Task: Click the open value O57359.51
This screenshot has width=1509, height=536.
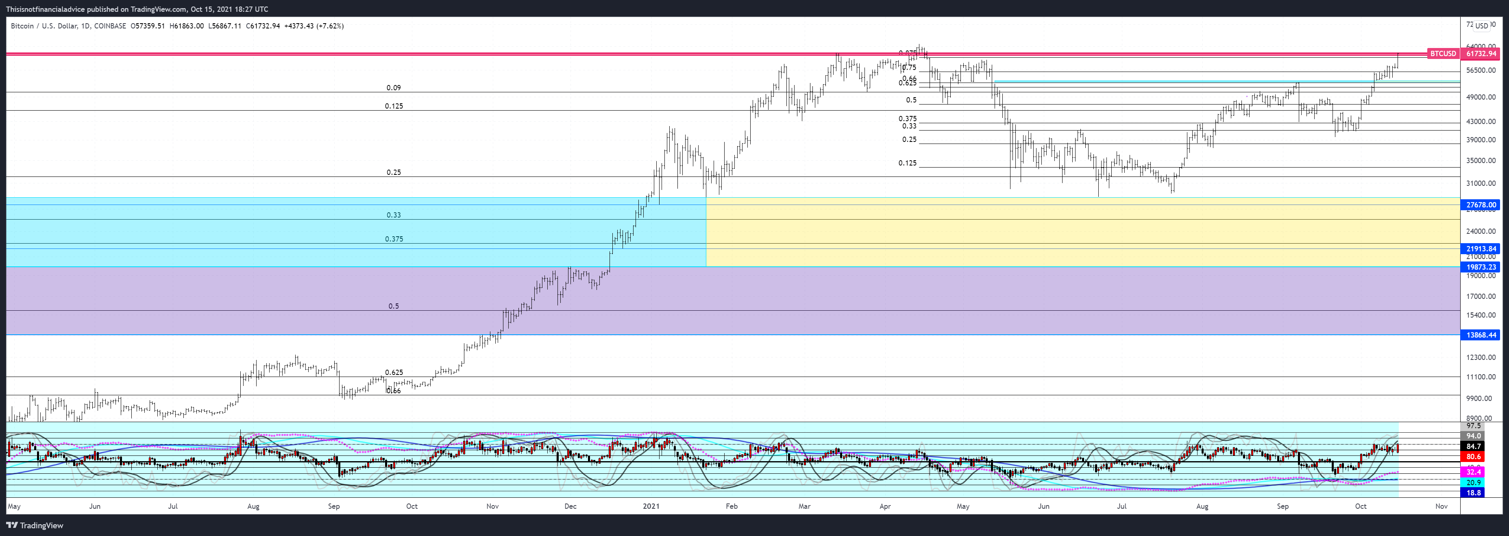Action: pos(148,26)
